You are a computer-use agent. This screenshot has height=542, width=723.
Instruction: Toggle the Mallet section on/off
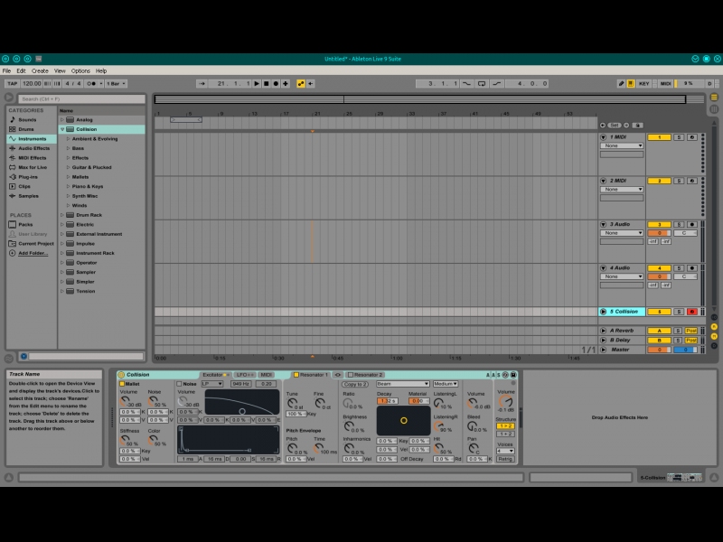(123, 384)
